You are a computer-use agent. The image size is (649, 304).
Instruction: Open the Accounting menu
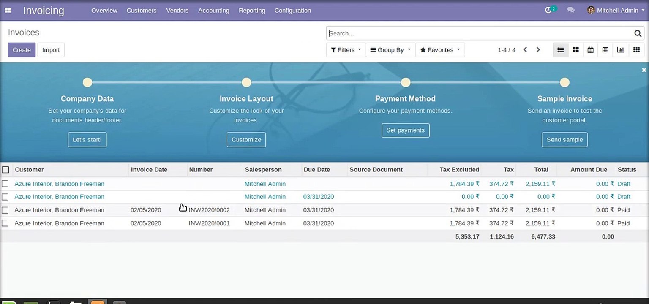213,11
